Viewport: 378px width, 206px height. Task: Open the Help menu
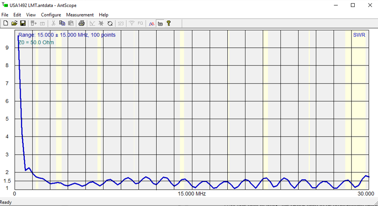coord(103,15)
